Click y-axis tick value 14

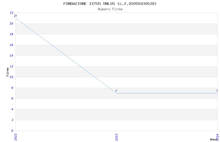[11, 56]
